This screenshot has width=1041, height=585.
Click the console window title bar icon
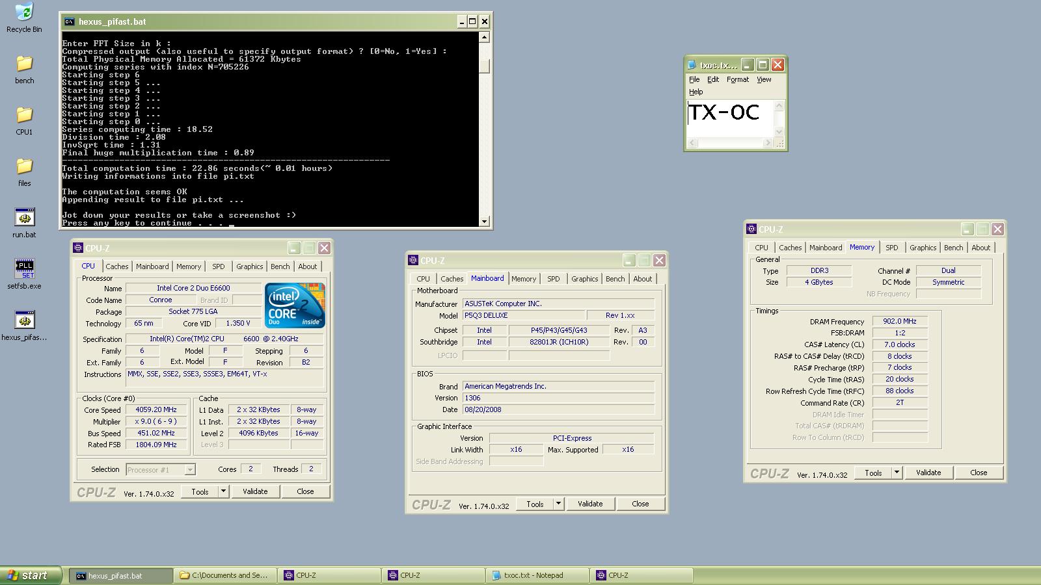tap(69, 21)
